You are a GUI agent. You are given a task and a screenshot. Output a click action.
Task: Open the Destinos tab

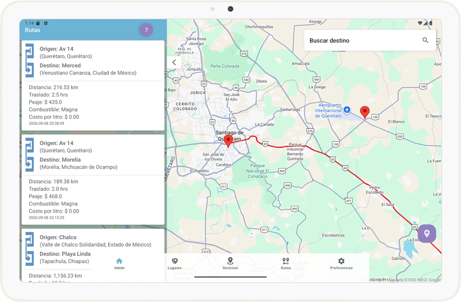tap(230, 264)
